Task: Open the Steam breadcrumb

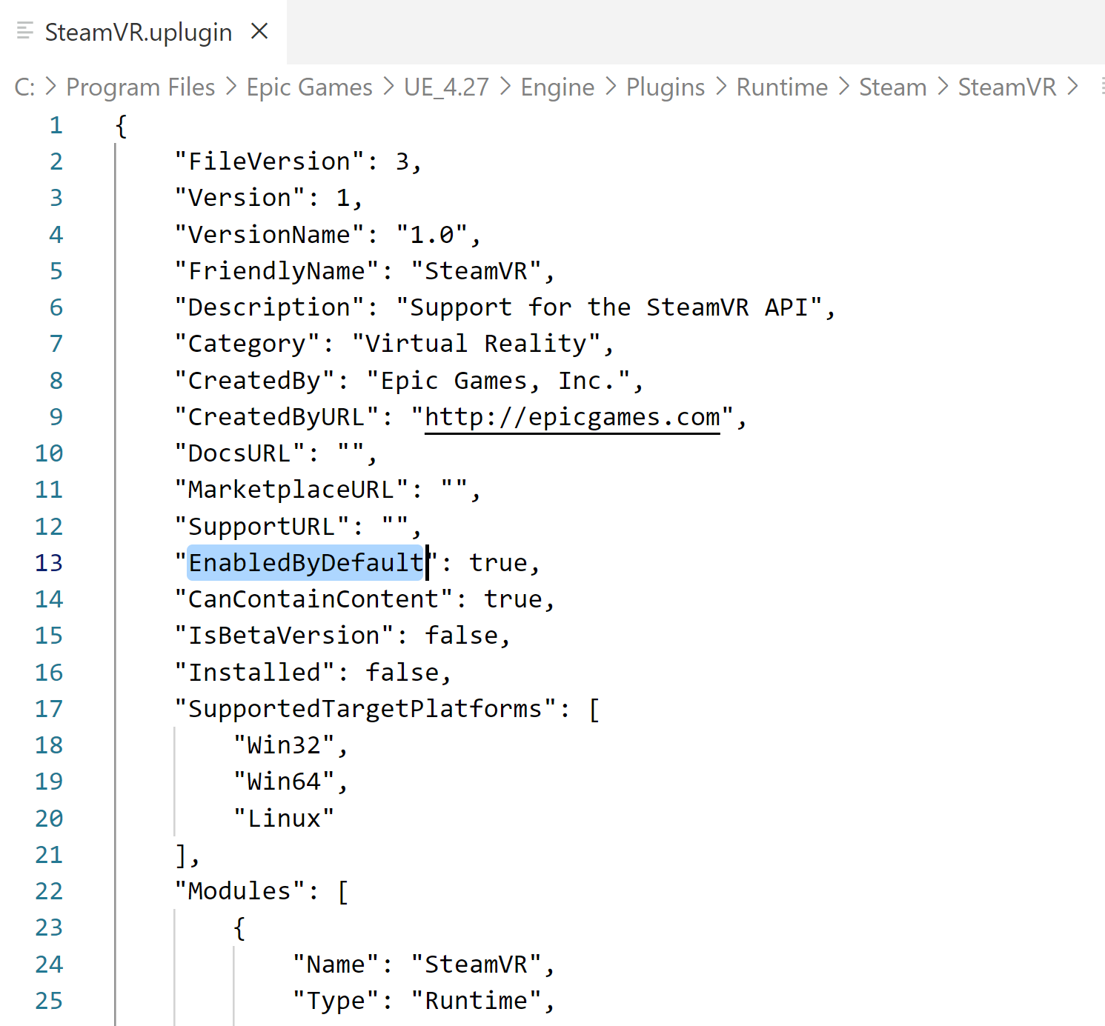Action: [x=892, y=87]
